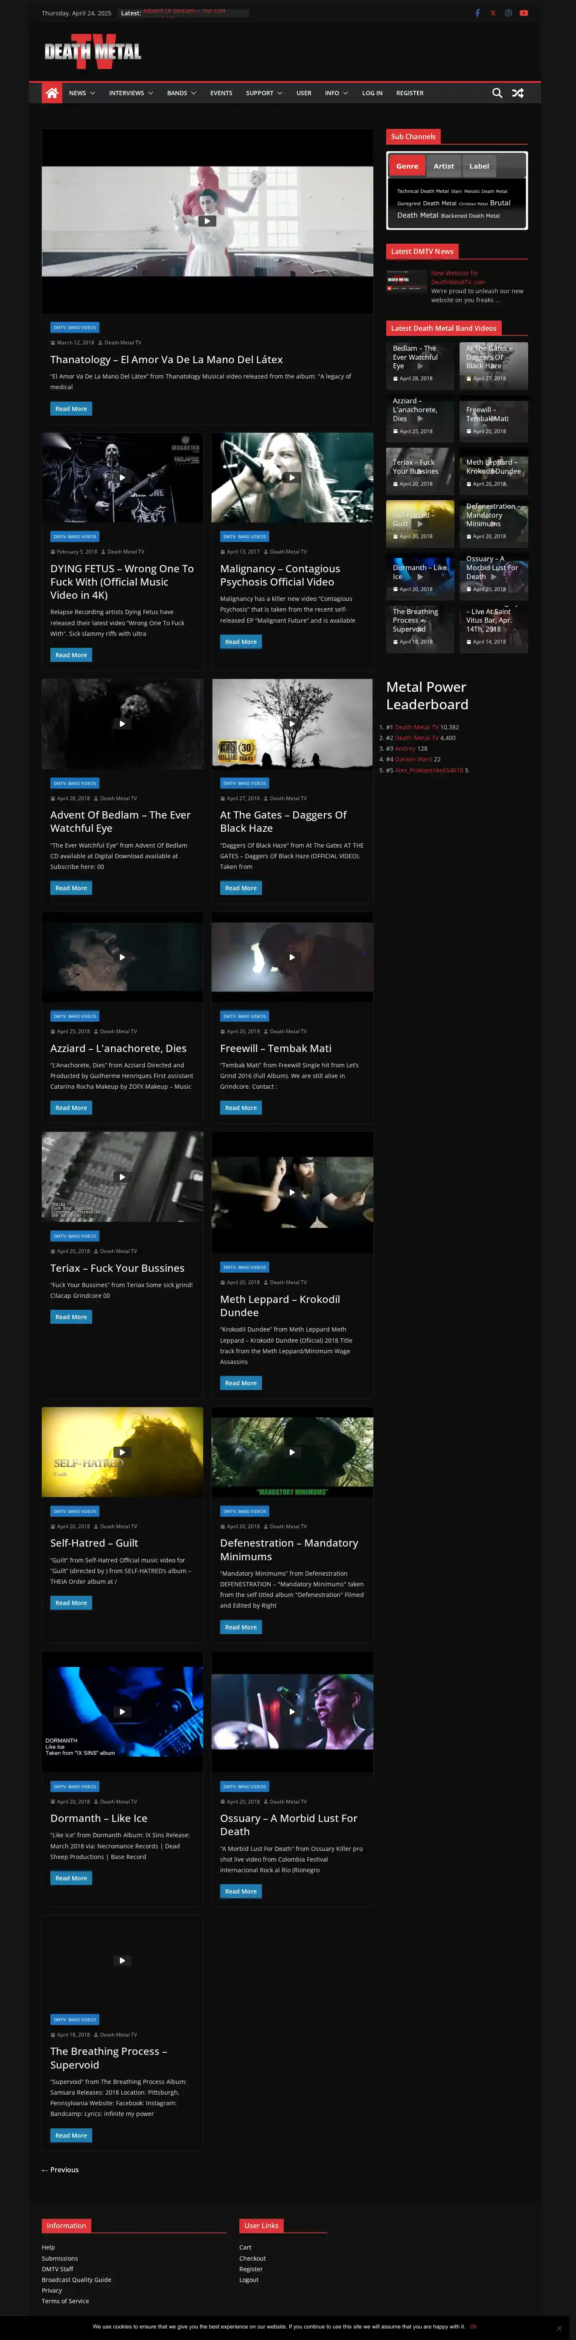
Task: Click the Death Metal TV logo
Action: [93, 52]
